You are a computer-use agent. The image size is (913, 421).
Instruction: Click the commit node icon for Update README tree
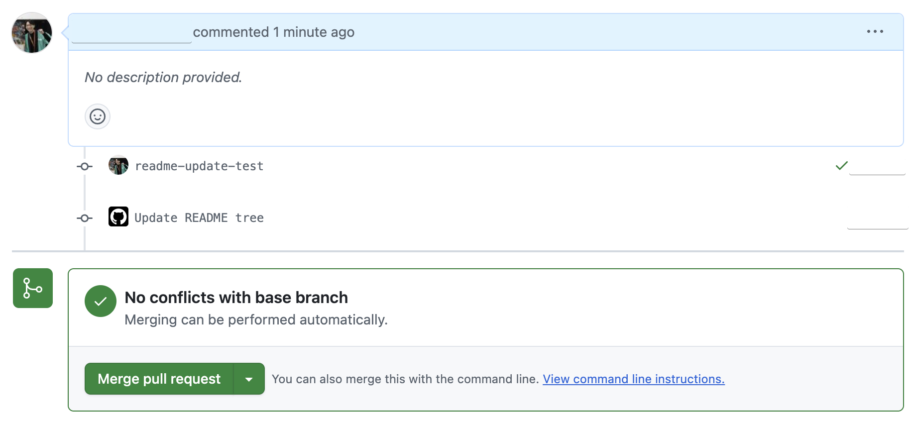85,218
